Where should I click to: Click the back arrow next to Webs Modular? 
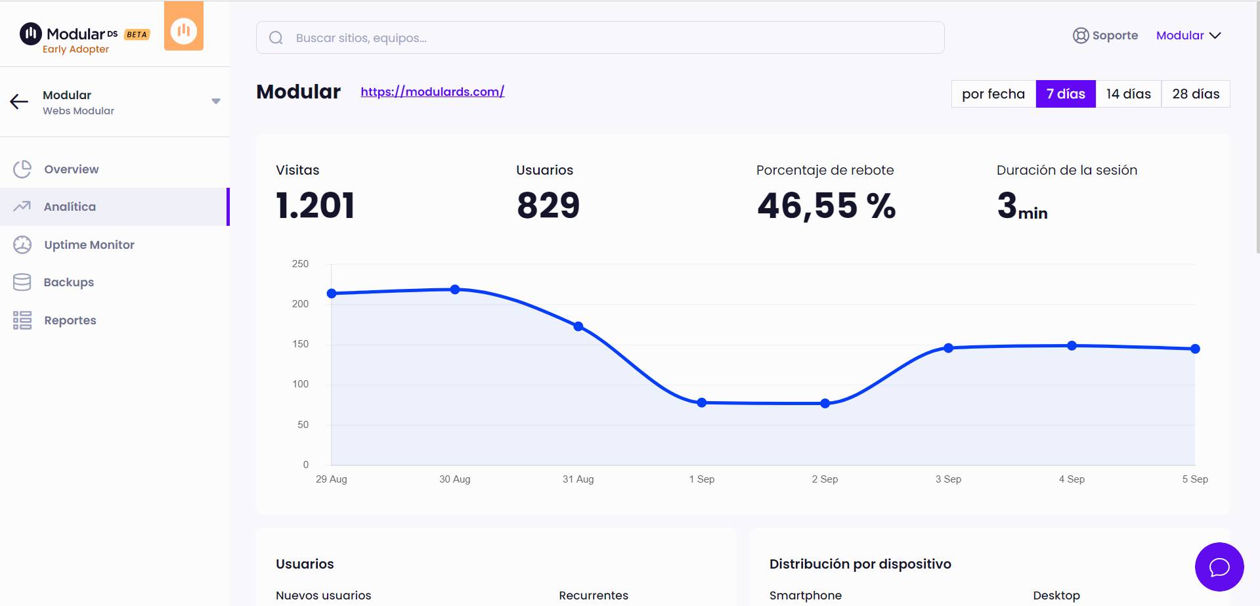coord(18,102)
